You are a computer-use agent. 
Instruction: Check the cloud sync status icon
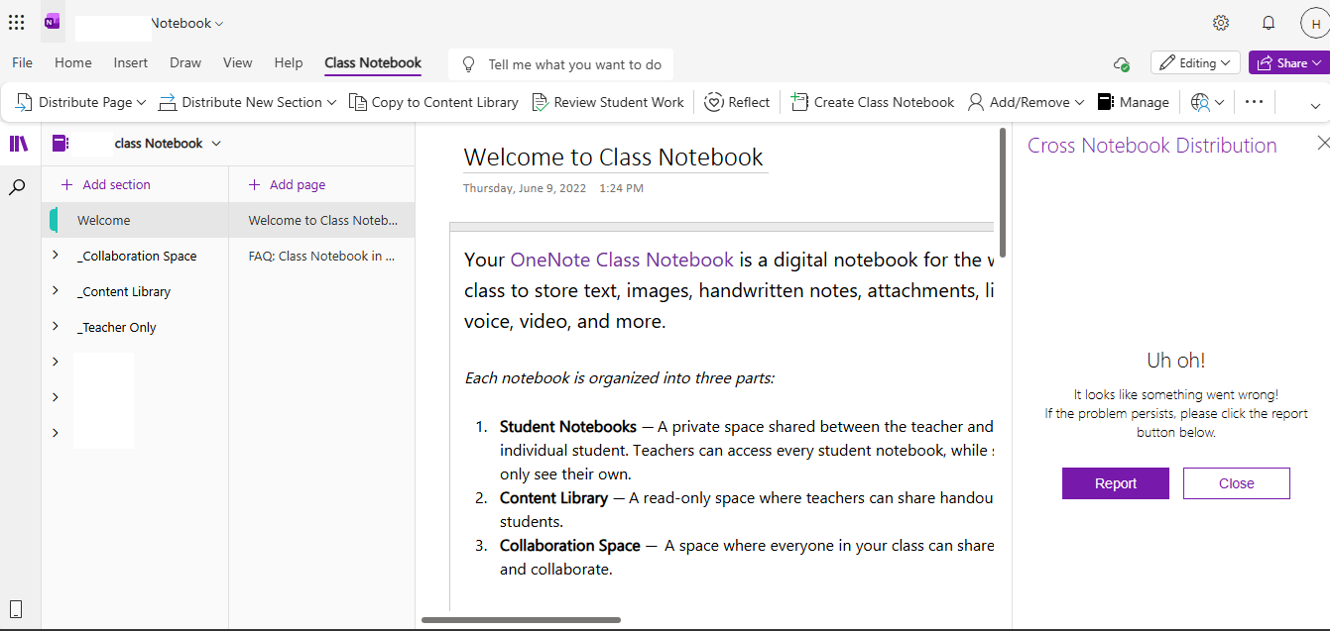1122,63
